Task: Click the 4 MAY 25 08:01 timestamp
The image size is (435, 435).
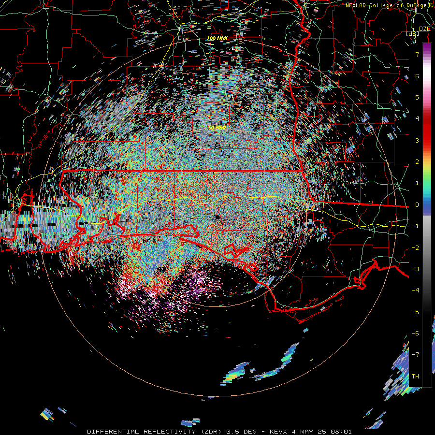Action: coord(322,432)
